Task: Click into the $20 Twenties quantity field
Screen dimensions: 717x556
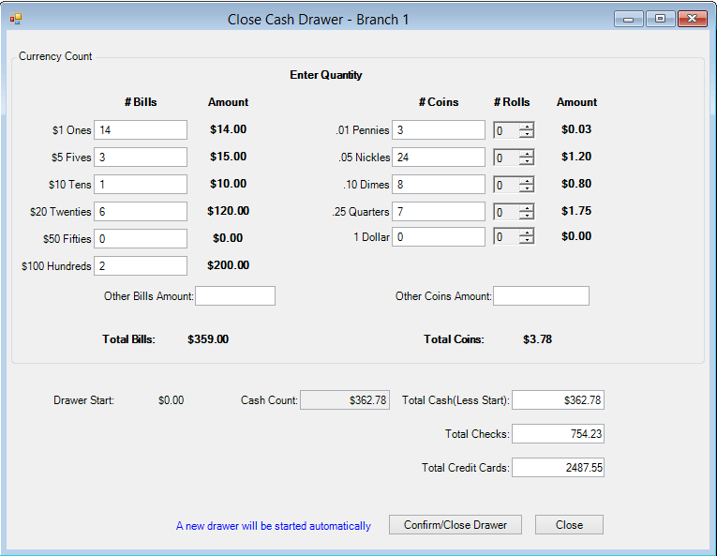Action: click(141, 212)
